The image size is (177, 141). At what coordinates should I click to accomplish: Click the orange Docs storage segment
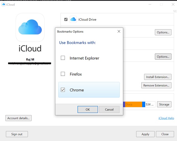(134, 104)
